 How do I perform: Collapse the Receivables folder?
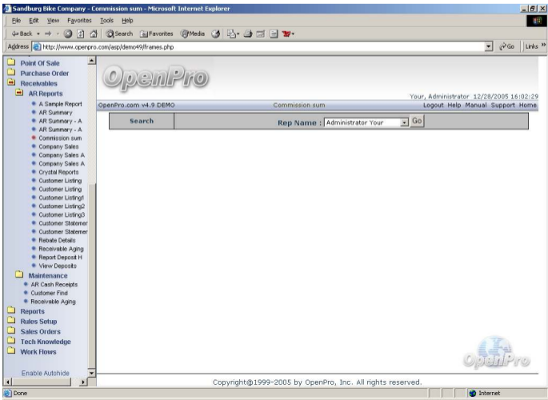coord(11,82)
